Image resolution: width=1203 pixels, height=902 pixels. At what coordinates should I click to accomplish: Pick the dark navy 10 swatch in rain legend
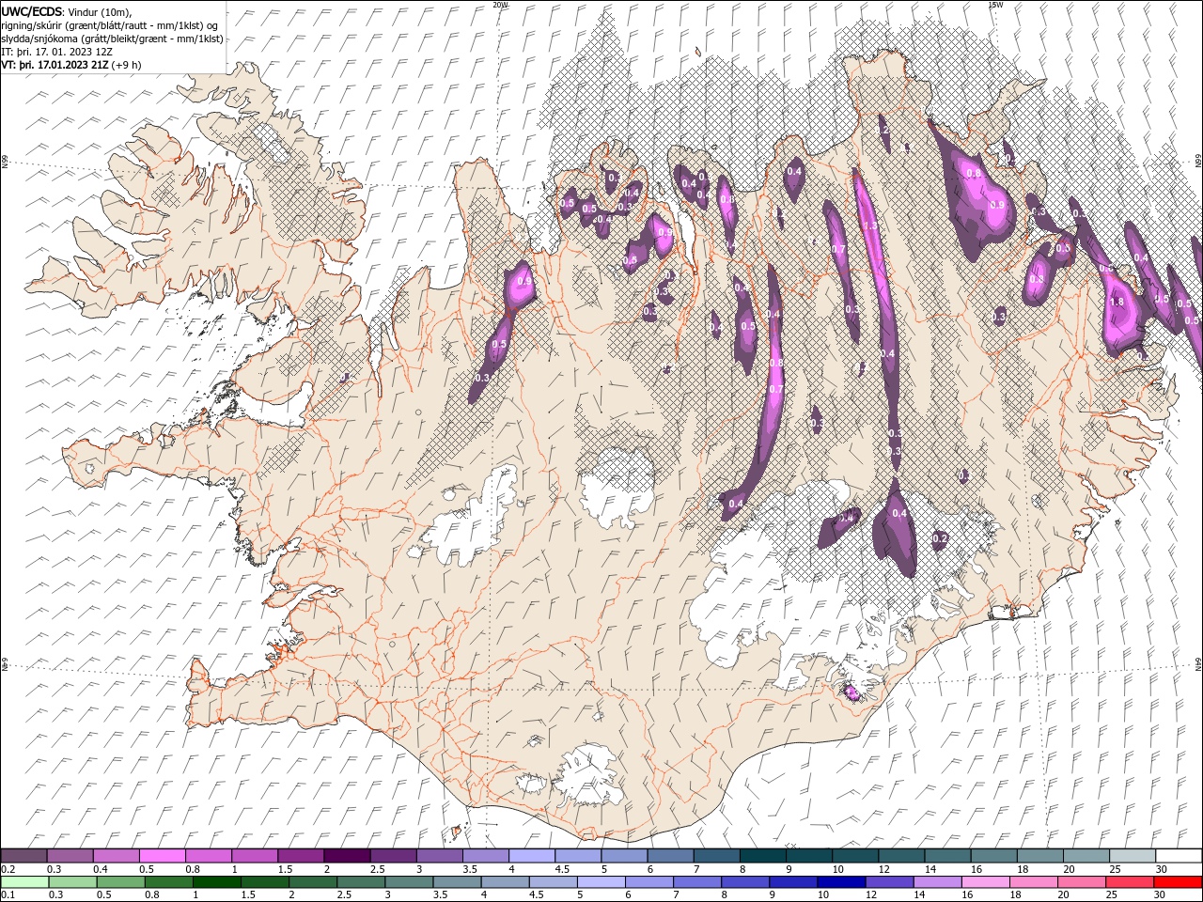point(841,882)
